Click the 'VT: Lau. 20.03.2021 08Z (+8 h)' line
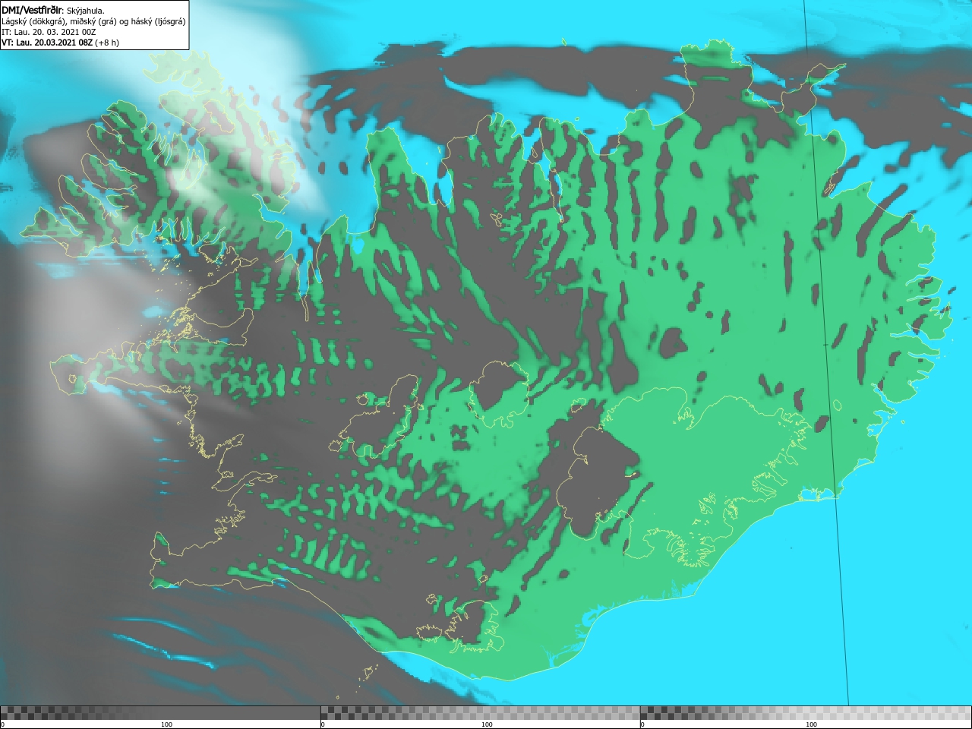 click(x=60, y=43)
